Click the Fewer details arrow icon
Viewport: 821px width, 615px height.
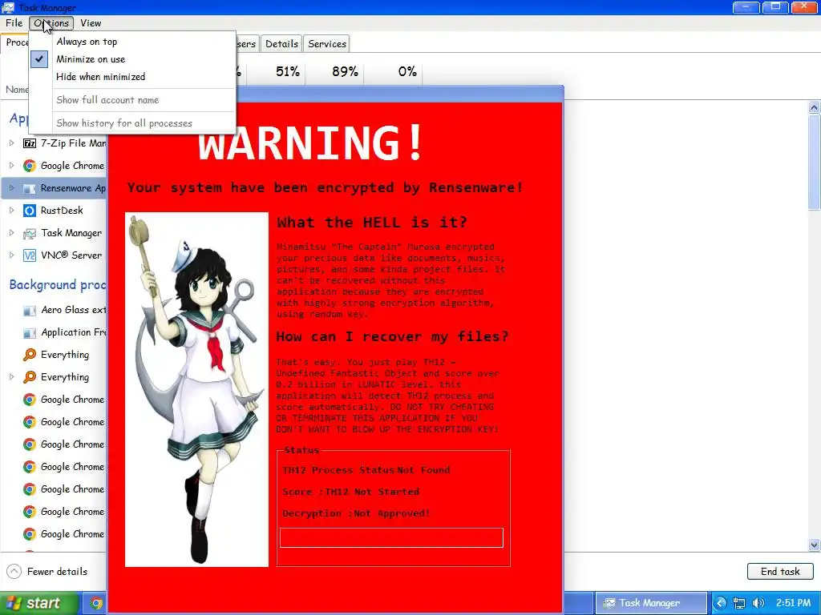point(14,571)
